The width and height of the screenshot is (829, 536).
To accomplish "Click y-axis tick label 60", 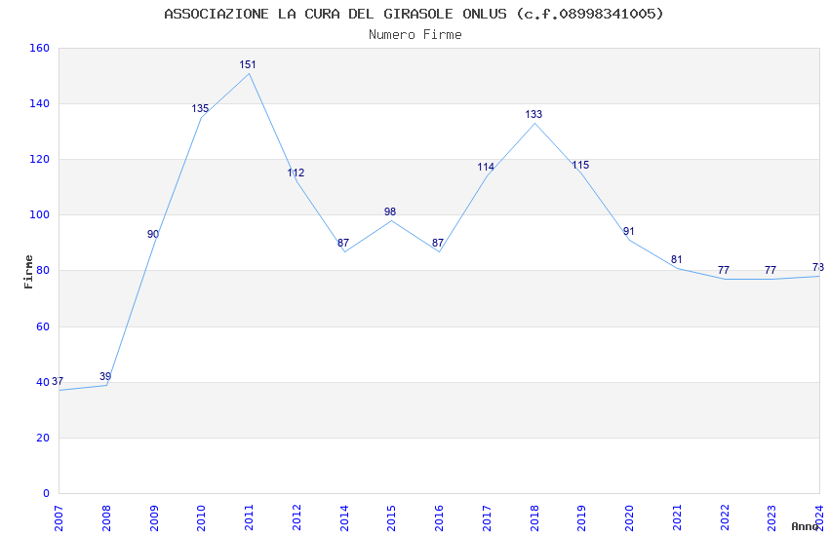I will [43, 326].
